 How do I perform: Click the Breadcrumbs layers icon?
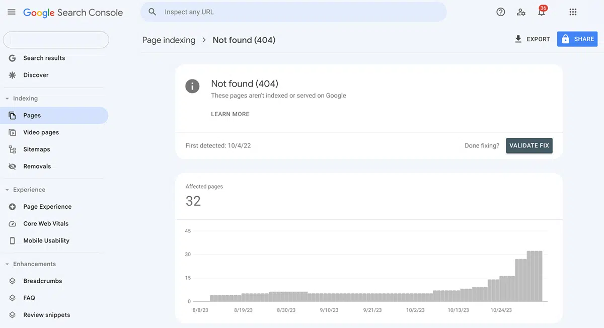pos(13,281)
